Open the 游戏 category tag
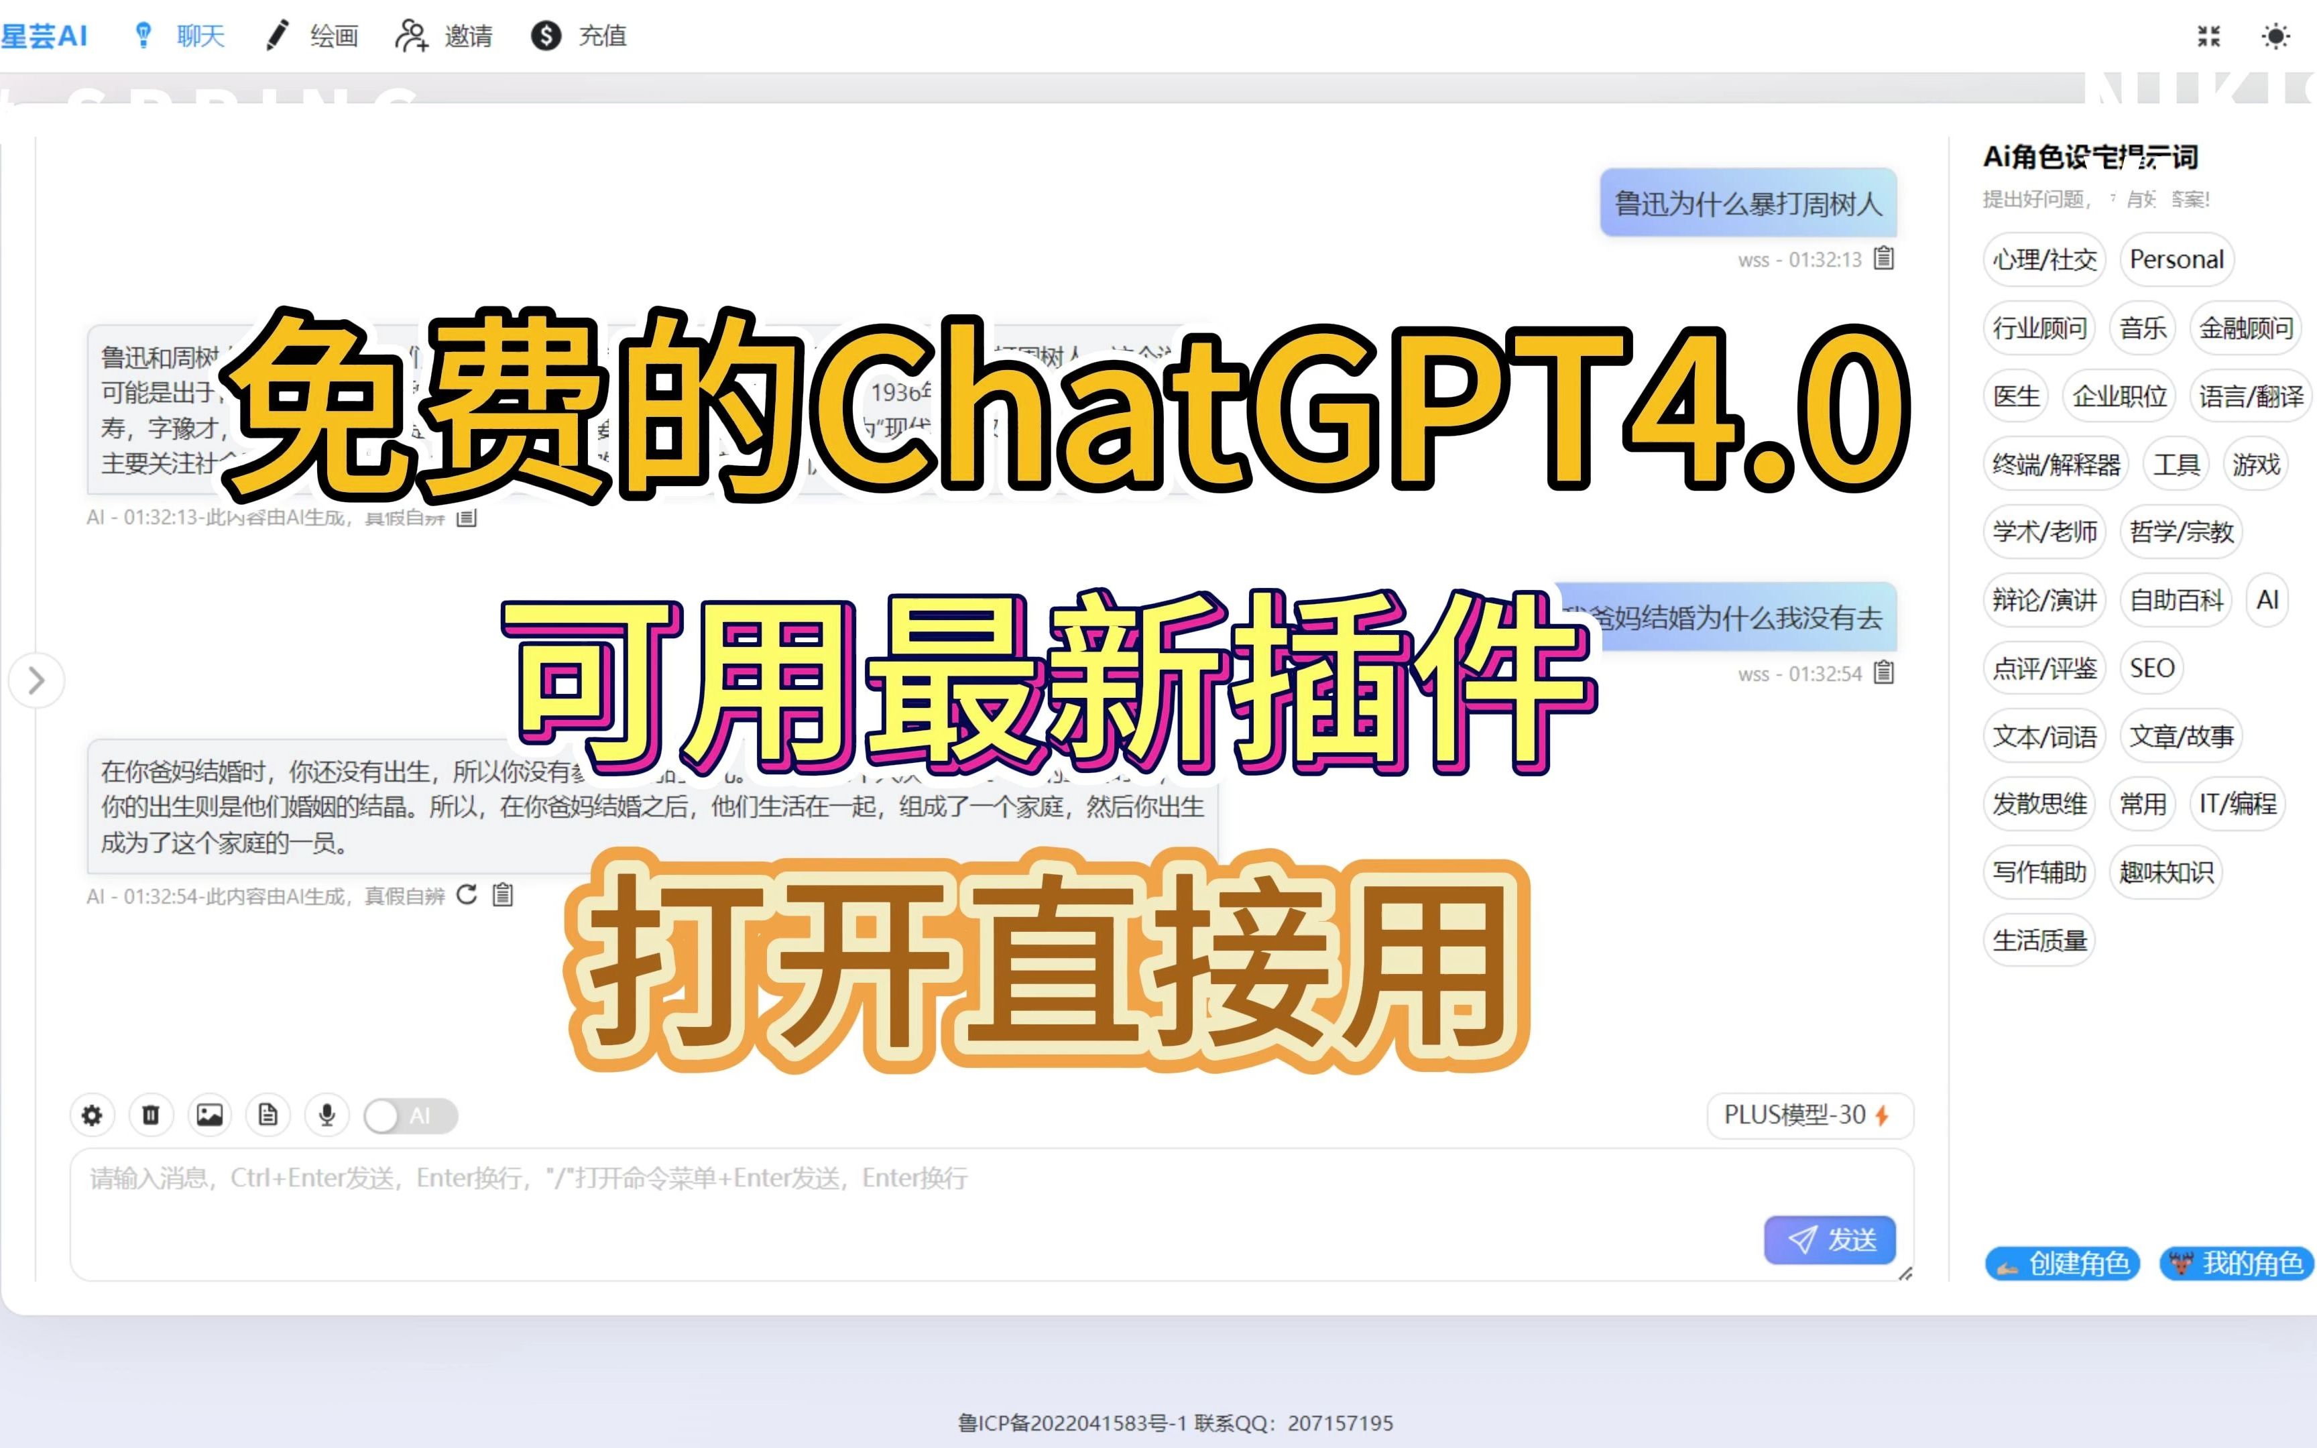Image resolution: width=2317 pixels, height=1448 pixels. [2256, 465]
